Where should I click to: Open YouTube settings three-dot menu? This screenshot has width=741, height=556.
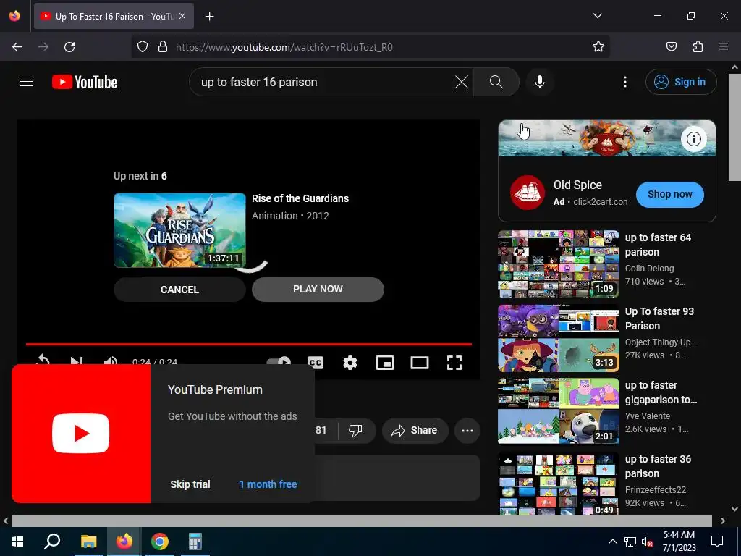[624, 82]
